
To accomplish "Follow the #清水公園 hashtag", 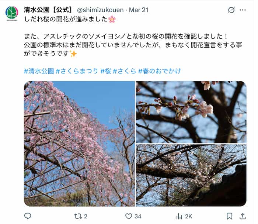I will pyautogui.click(x=39, y=71).
